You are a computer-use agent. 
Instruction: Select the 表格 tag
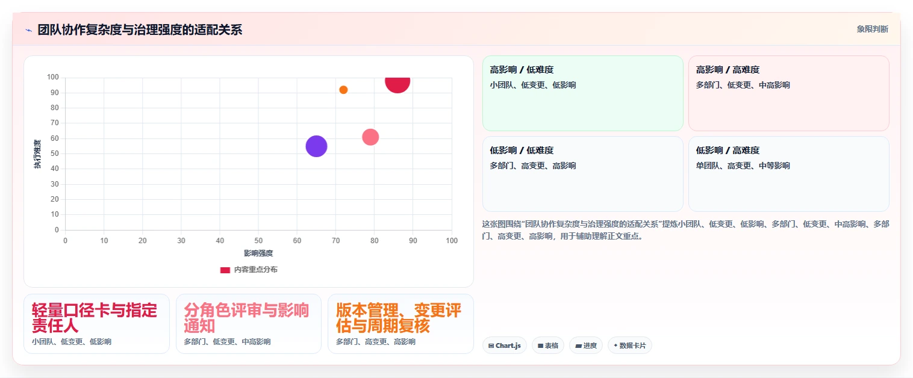(x=548, y=345)
